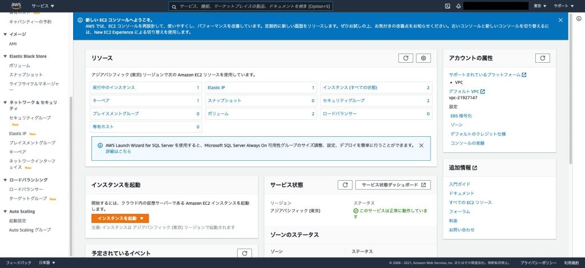Open ボリューム in the sidebar
Viewport: 585px width, 268px height.
click(x=20, y=66)
